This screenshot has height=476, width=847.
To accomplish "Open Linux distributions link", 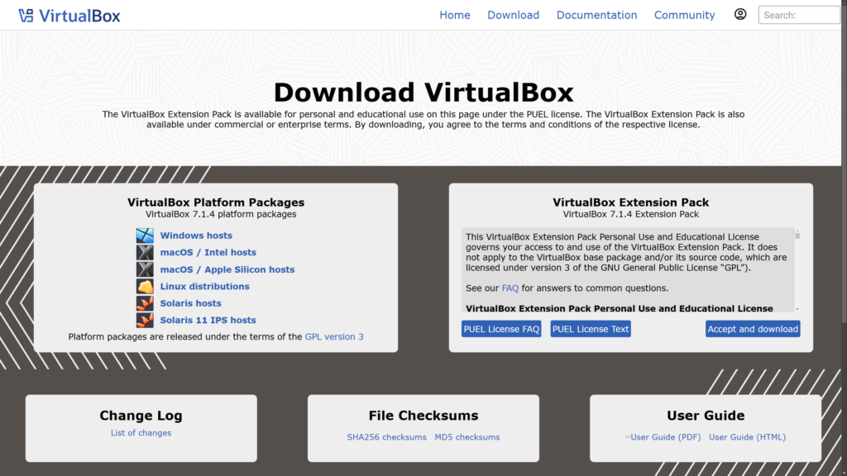I will point(205,286).
